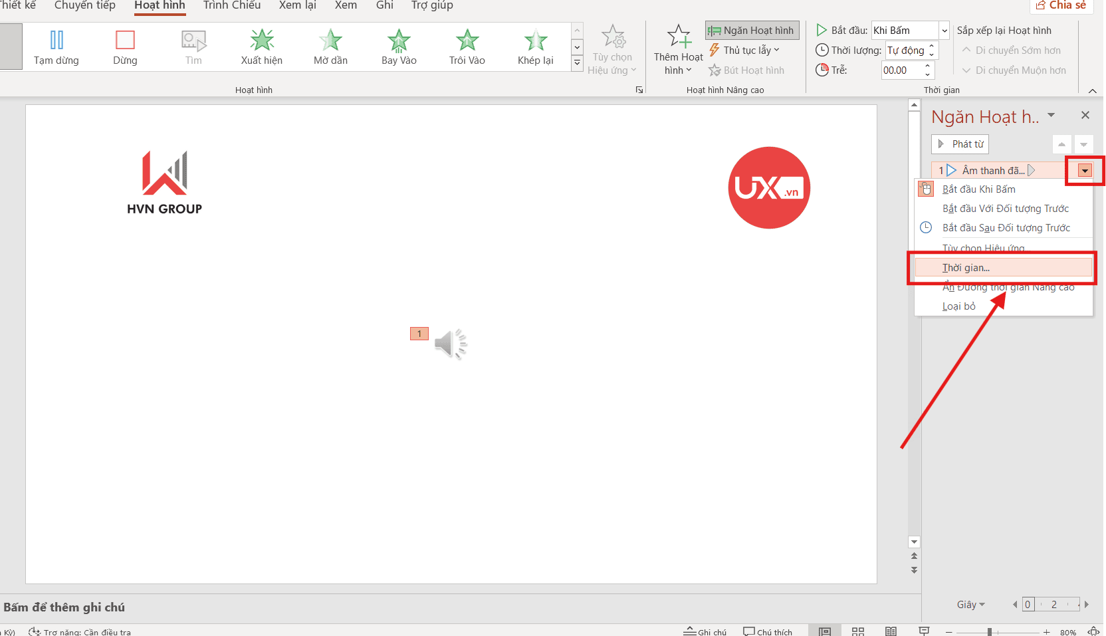Image resolution: width=1106 pixels, height=636 pixels.
Task: Open dropdown arrow of Âm thanh item
Action: [x=1085, y=171]
